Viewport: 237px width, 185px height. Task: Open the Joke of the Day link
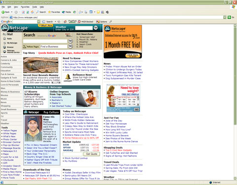pos(114,121)
